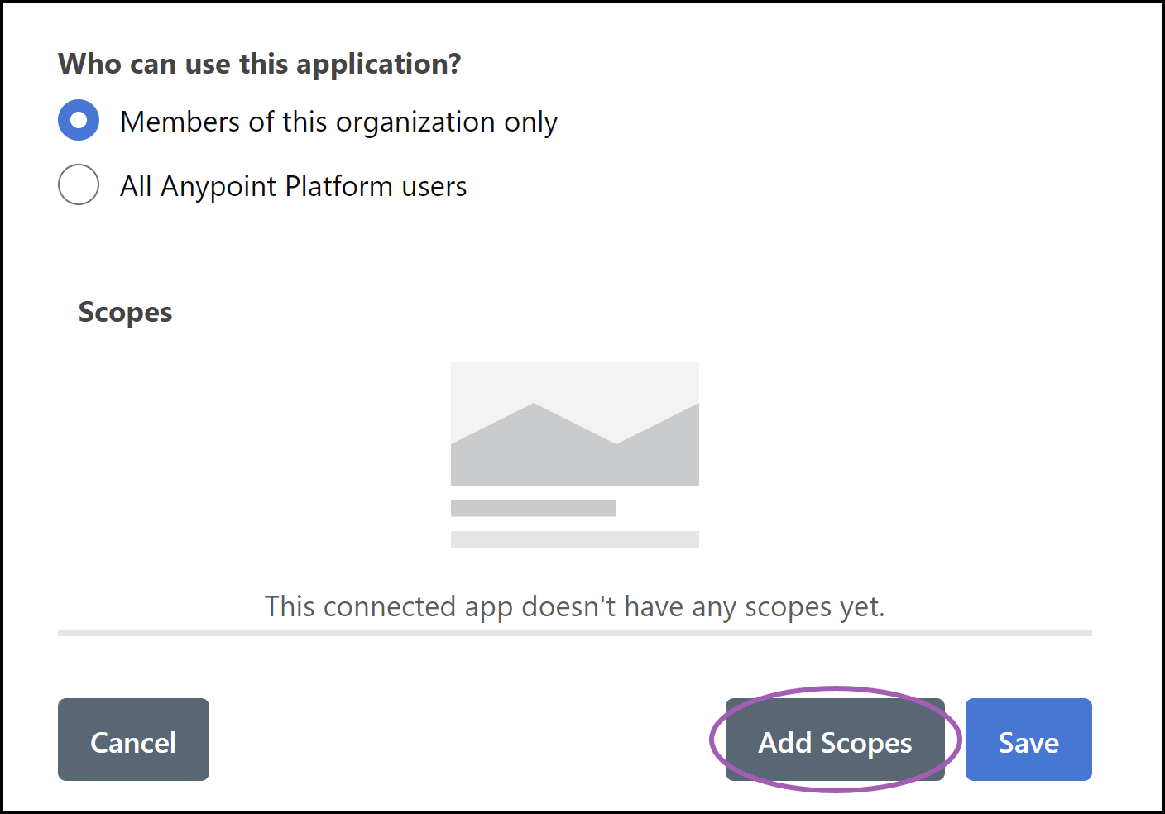The image size is (1165, 814).
Task: Click the Scopes section heading
Action: click(x=125, y=312)
